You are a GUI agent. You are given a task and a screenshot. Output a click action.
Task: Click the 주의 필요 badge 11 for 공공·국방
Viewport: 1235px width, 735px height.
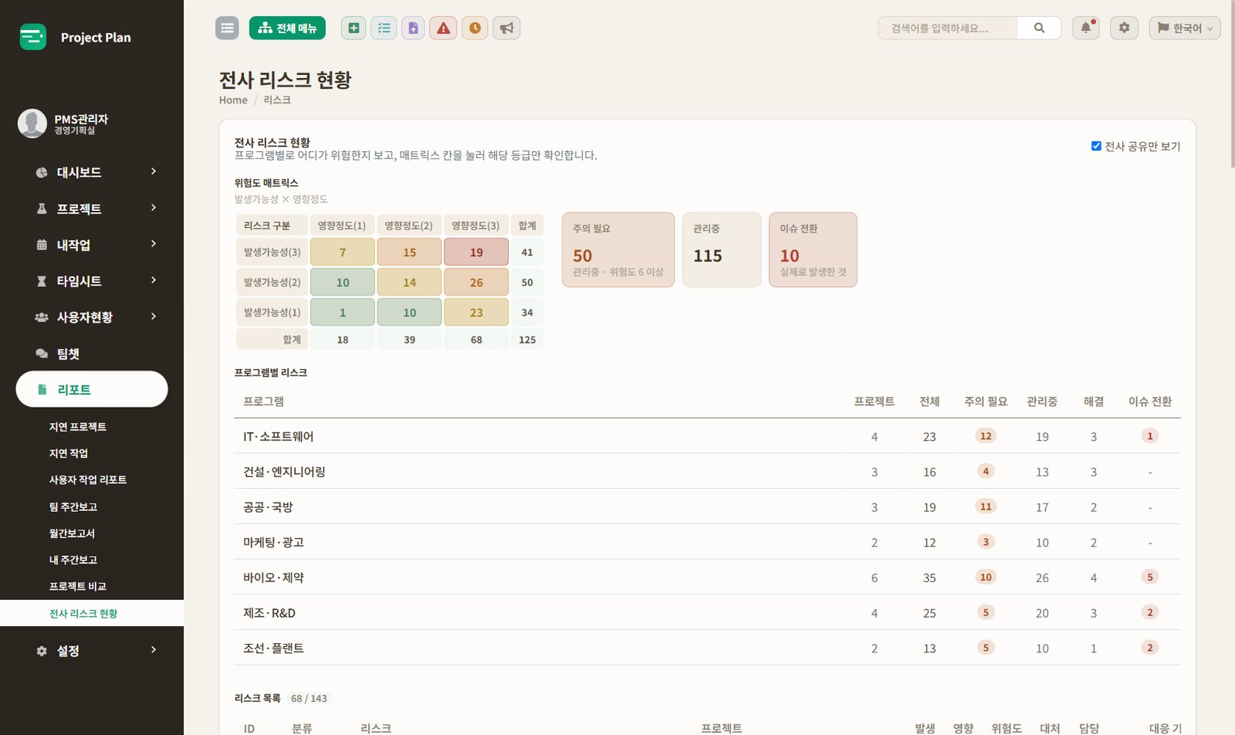[x=986, y=506]
